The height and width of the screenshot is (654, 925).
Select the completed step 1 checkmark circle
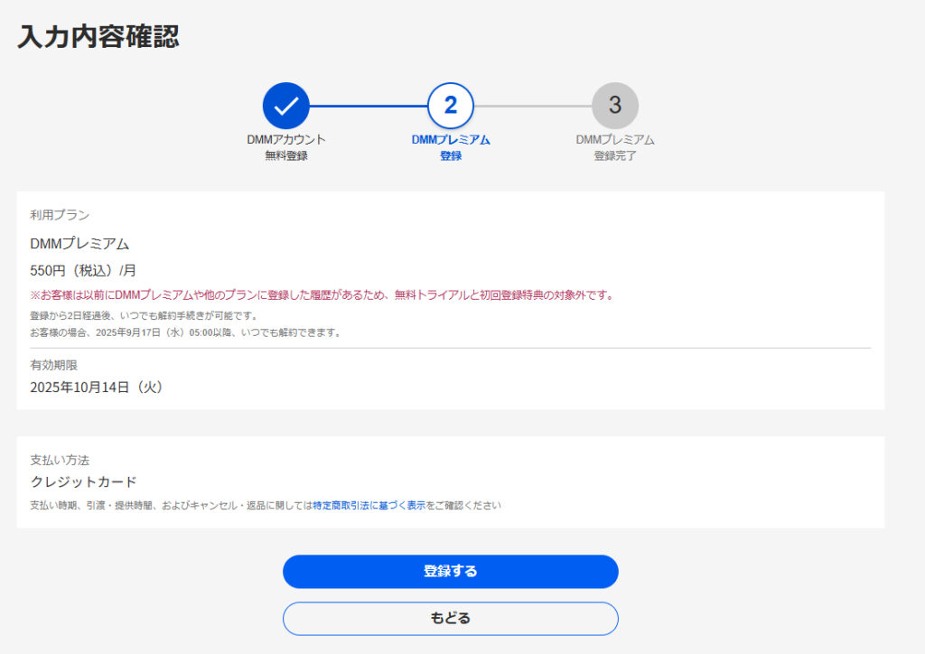[286, 106]
